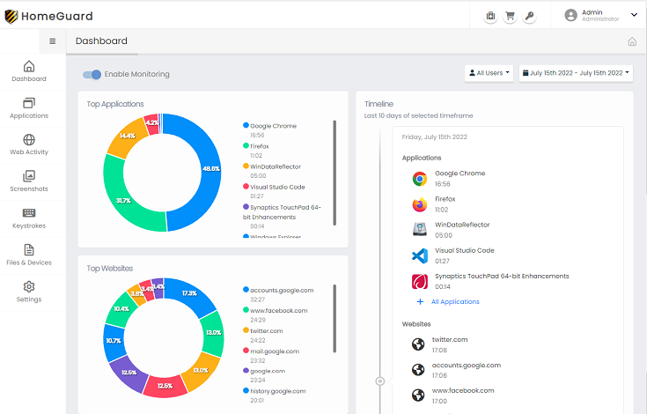Click the Timeline marker circle
647x414 pixels.
click(380, 381)
